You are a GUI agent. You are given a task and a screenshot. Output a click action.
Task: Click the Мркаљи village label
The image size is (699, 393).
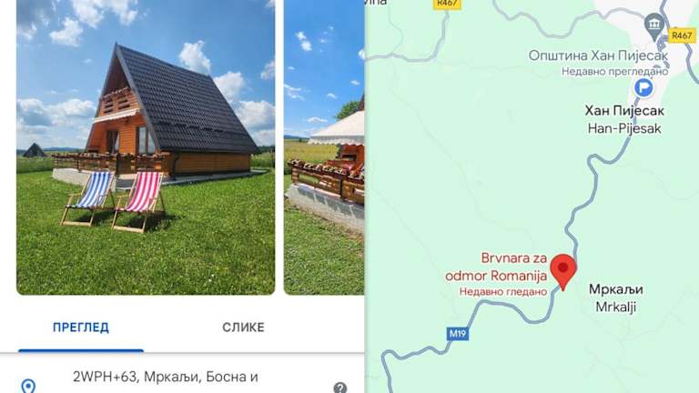[x=615, y=289]
